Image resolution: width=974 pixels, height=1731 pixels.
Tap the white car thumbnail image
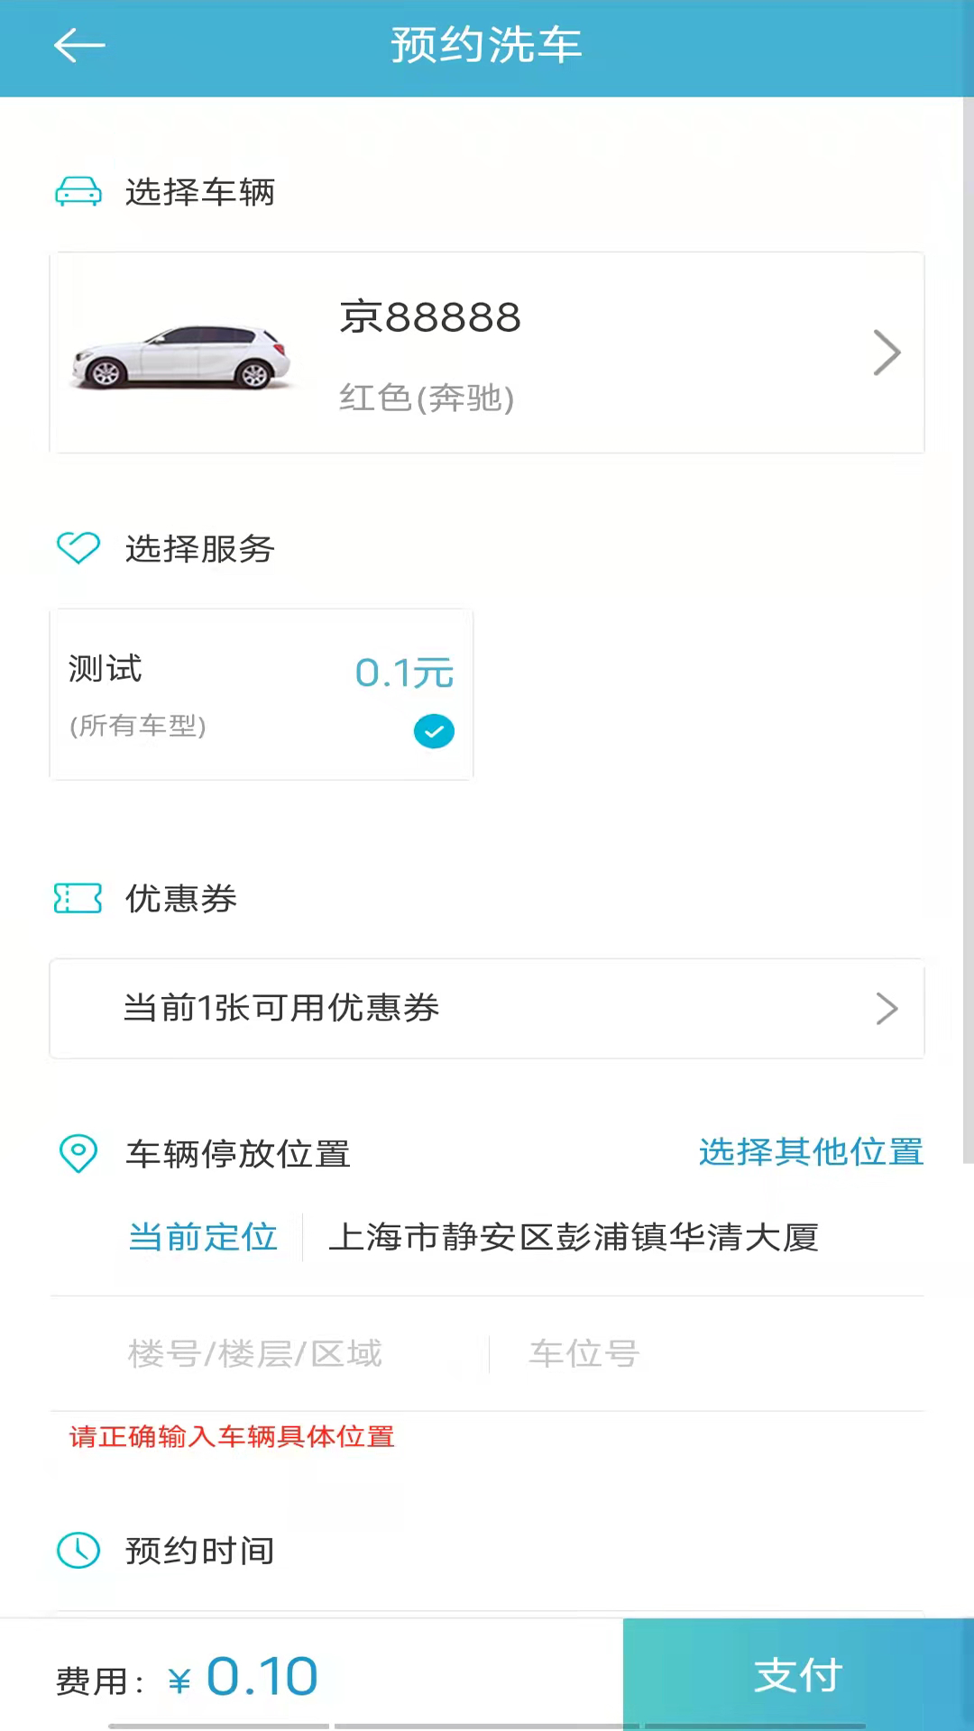click(181, 355)
